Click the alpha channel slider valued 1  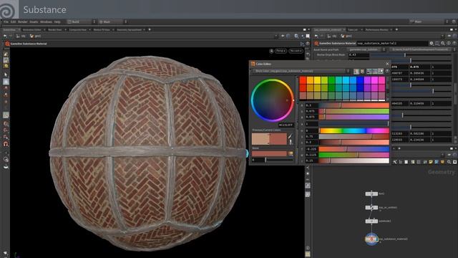coord(354,124)
